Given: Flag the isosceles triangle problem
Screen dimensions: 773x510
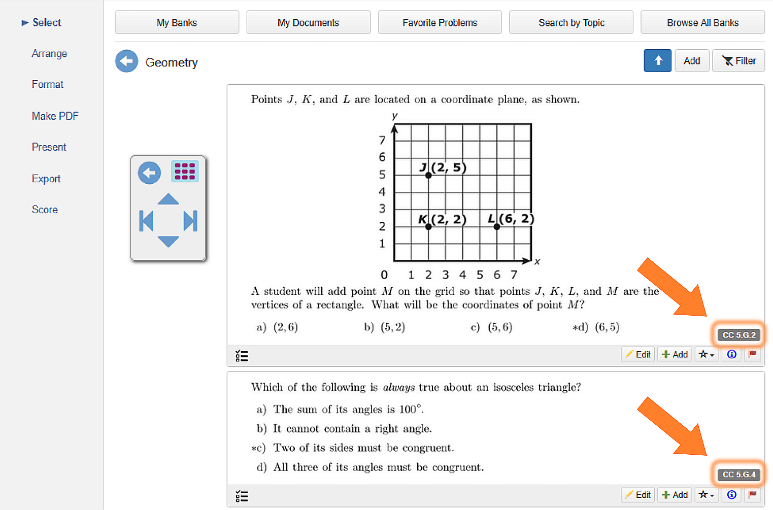Looking at the screenshot, I should click(752, 494).
